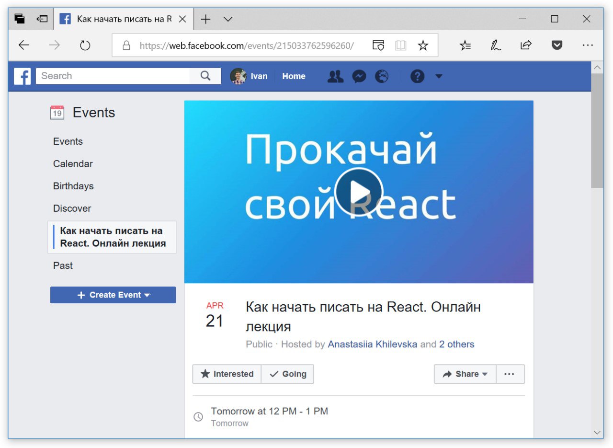
Task: Select Calendar in the sidebar
Action: [73, 164]
